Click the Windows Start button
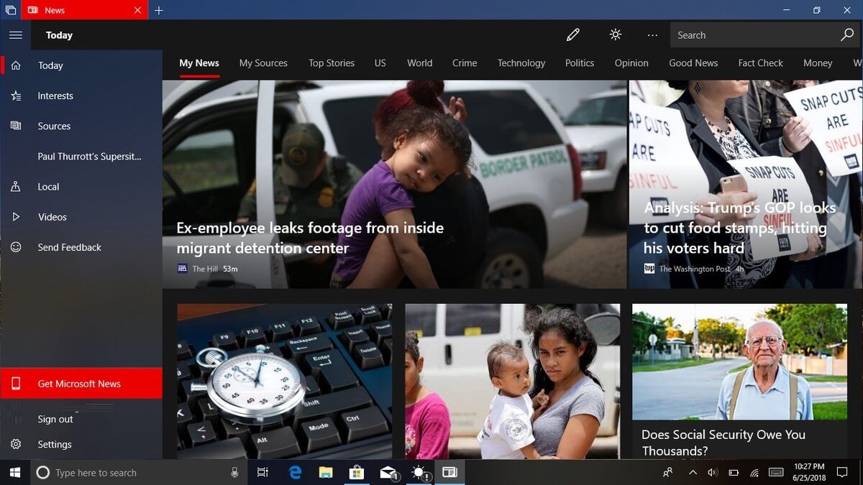863x485 pixels. tap(14, 473)
